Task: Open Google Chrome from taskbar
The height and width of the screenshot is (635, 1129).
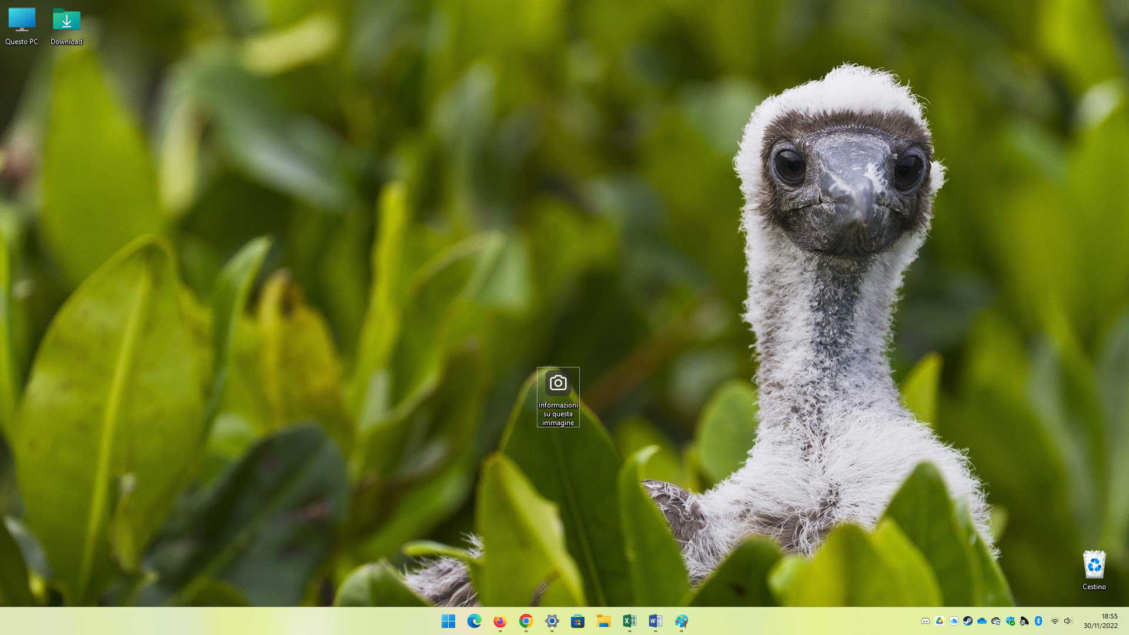Action: click(x=526, y=621)
